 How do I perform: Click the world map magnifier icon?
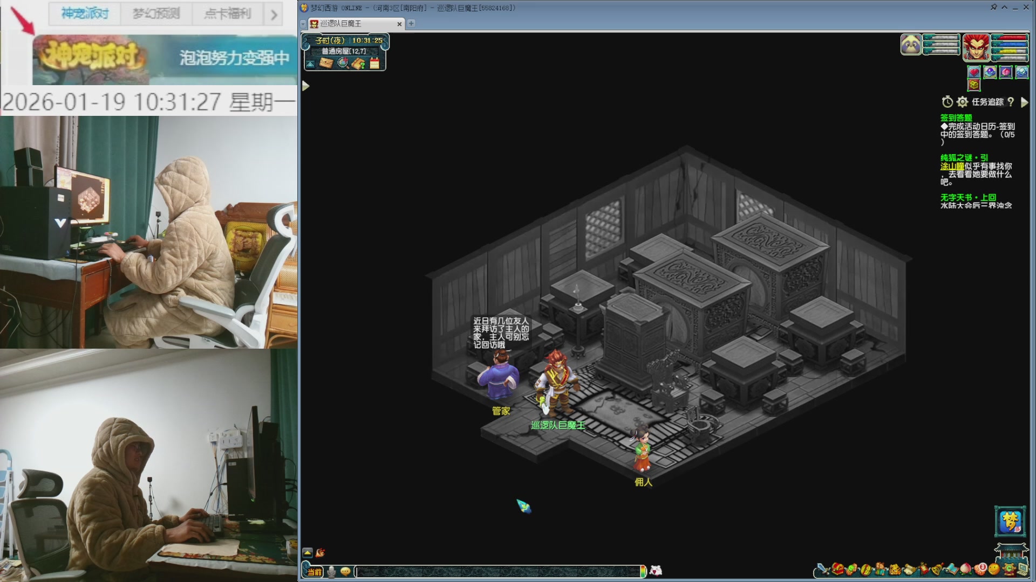click(343, 63)
